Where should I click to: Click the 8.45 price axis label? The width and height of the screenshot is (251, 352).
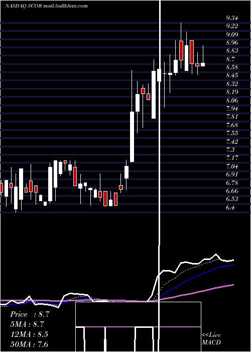(x=232, y=75)
